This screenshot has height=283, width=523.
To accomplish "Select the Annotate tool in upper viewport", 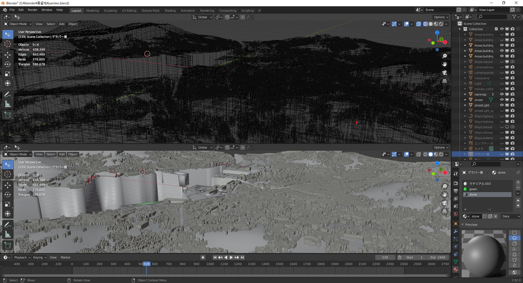I will 8,95.
